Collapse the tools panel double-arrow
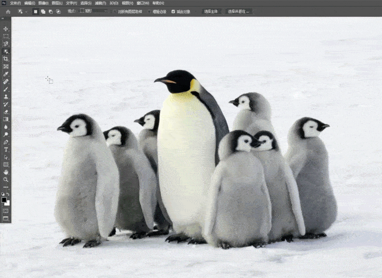Screen dimensions: 382x278 click(x=2, y=19)
